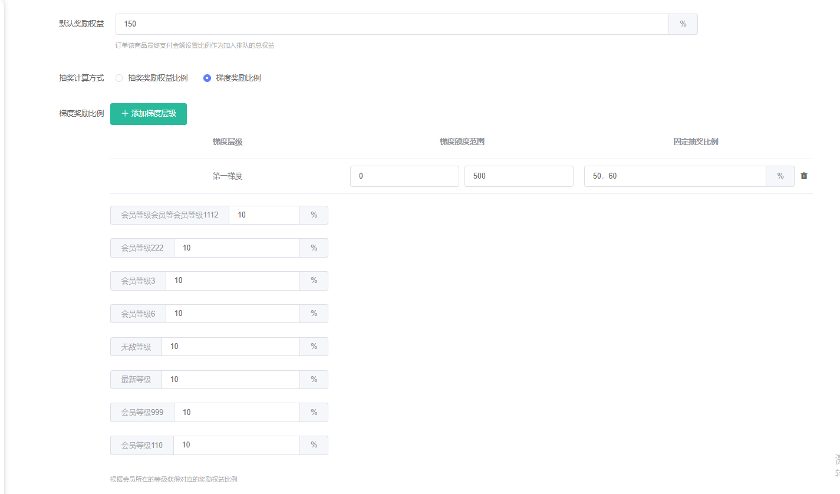
Task: Click the gradient range minimum field with 0
Action: point(404,176)
